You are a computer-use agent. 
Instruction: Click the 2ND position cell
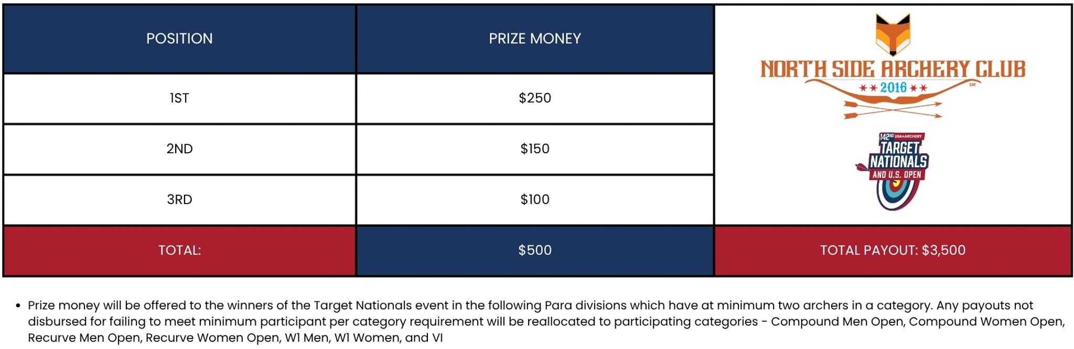coord(179,149)
